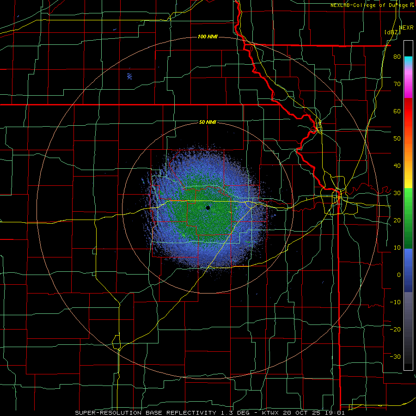Click the 20 tick label on dBZ scale
416x416 pixels.
[397, 220]
